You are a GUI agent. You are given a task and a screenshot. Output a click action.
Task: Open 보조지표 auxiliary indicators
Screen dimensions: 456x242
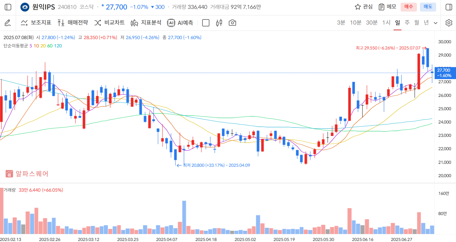(36, 23)
